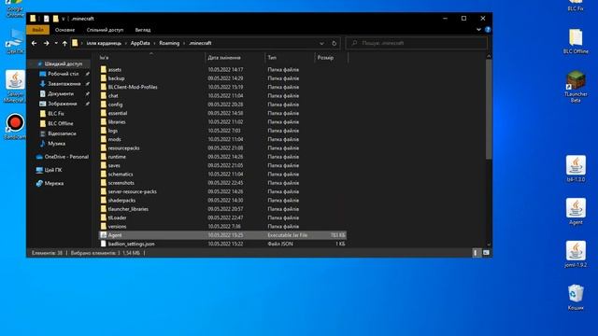Select the libraries folder icon
The width and height of the screenshot is (598, 336).
pos(104,122)
